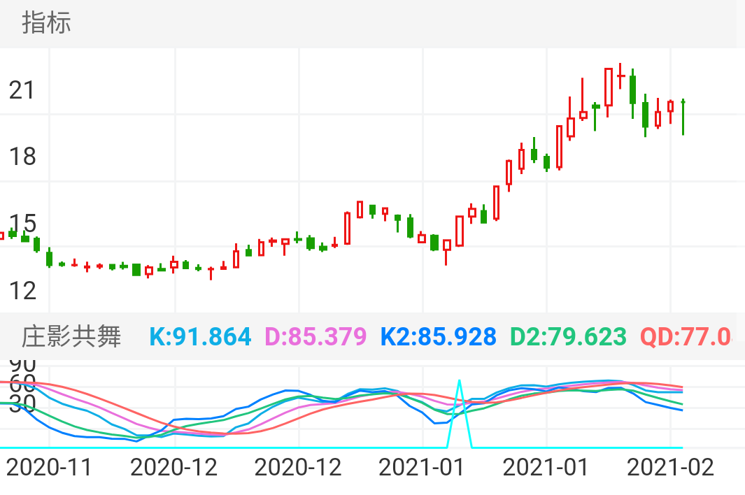Toggle the green D2:79.623 line label
This screenshot has width=745, height=495.
pyautogui.click(x=567, y=337)
